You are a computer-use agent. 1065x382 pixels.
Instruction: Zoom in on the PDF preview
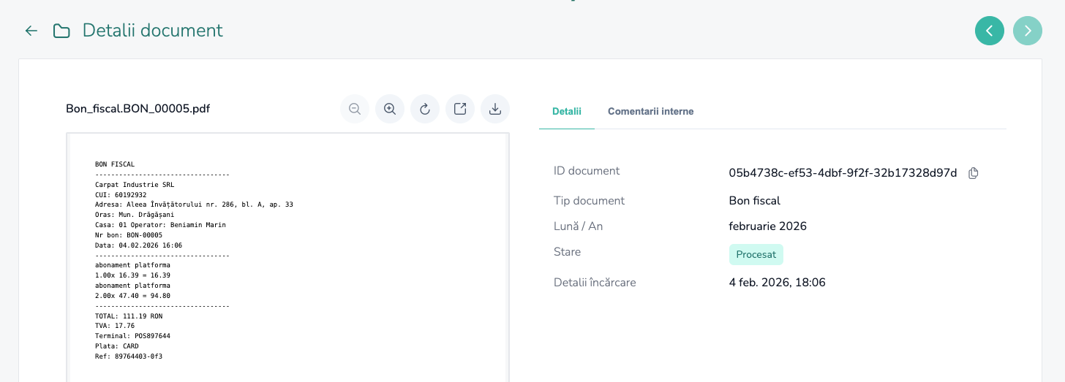click(390, 109)
